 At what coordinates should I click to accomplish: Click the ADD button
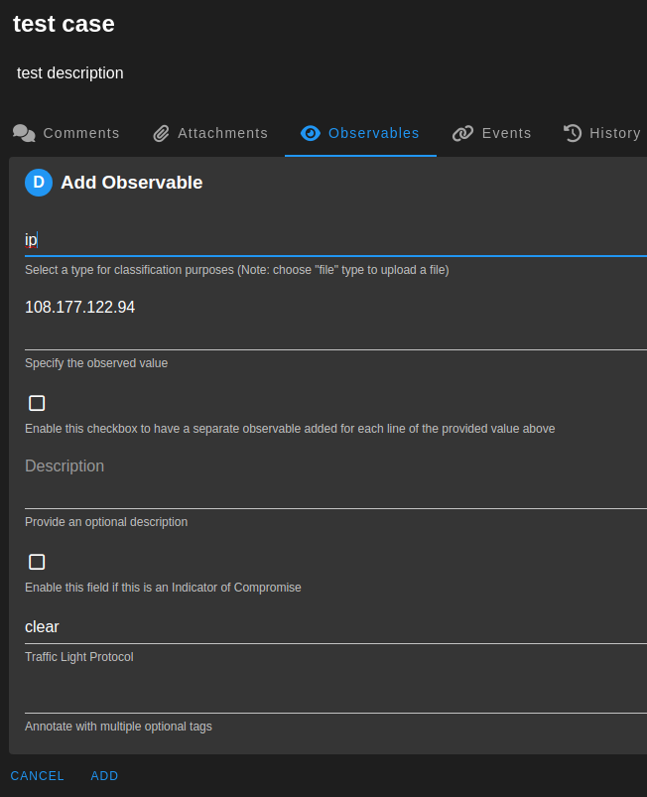[x=105, y=775]
